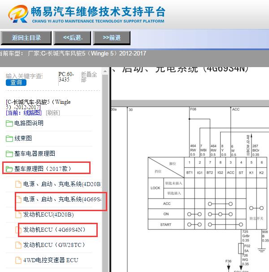The image size is (269, 272).
Task: Click the K1 column header cell
Action: pyautogui.click(x=251, y=173)
